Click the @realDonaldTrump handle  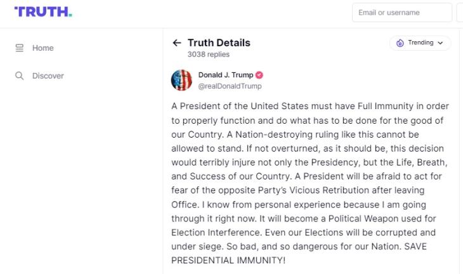pyautogui.click(x=230, y=86)
